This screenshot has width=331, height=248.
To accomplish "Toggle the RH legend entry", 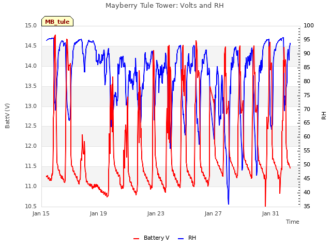I will point(187,238).
